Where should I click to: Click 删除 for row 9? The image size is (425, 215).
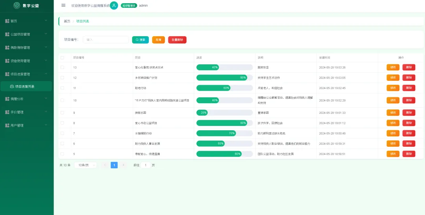coord(409,113)
